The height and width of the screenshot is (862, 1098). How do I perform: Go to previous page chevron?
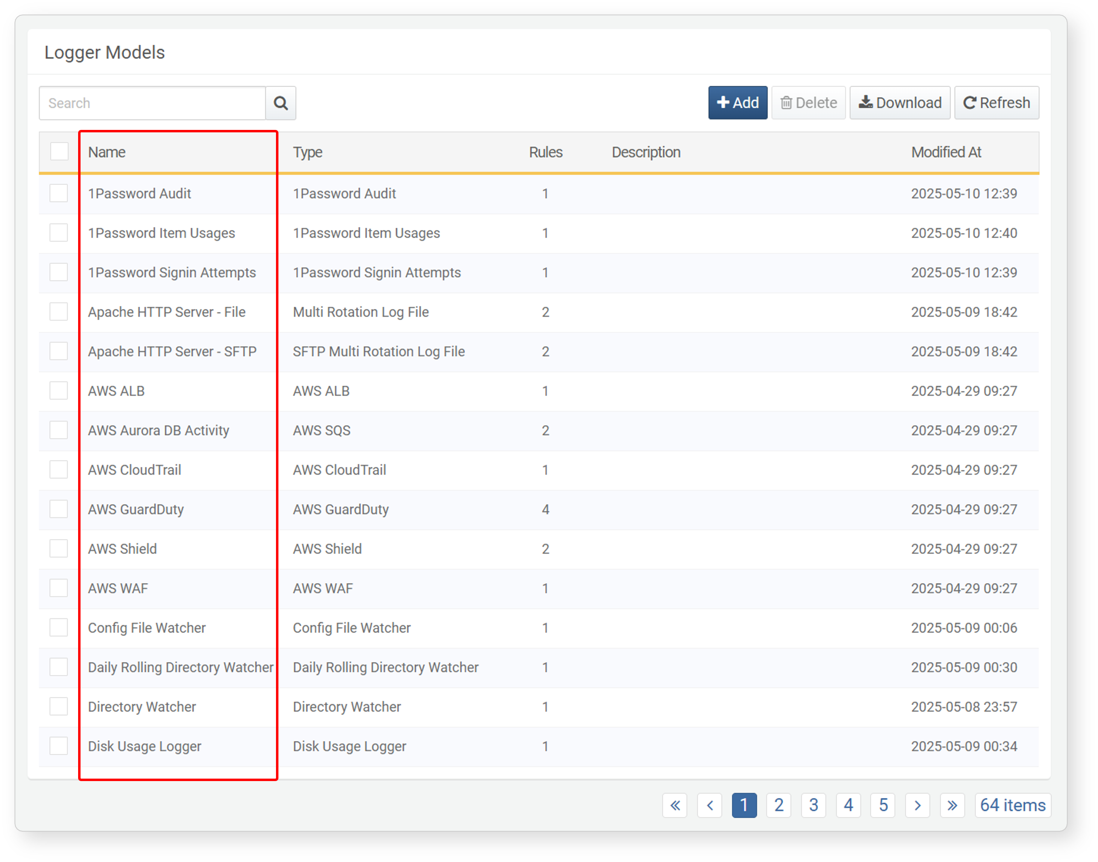tap(709, 805)
